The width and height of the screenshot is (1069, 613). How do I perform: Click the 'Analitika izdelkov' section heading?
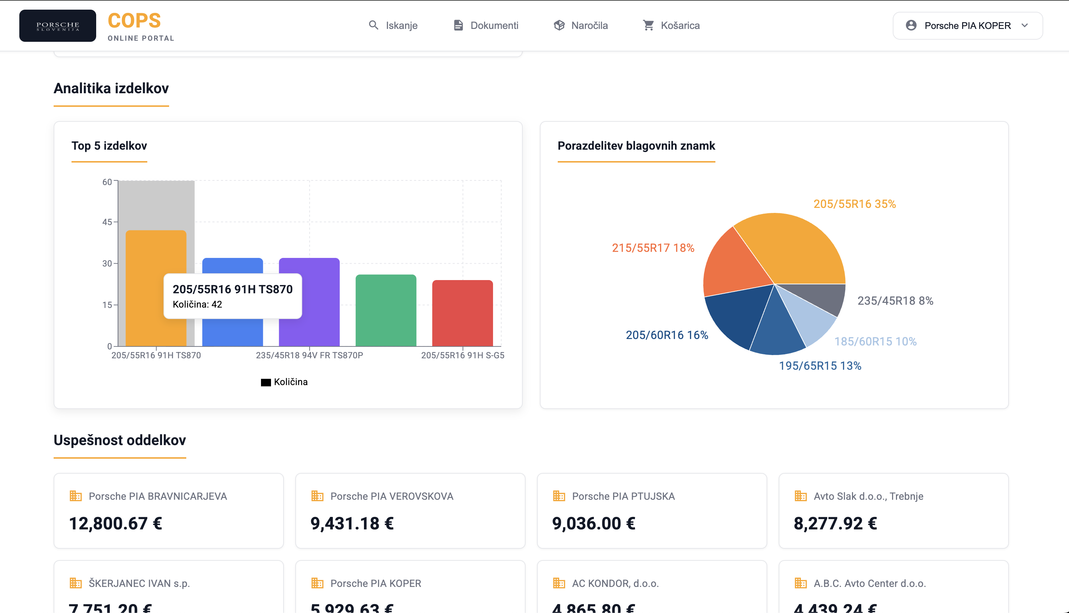pos(111,89)
